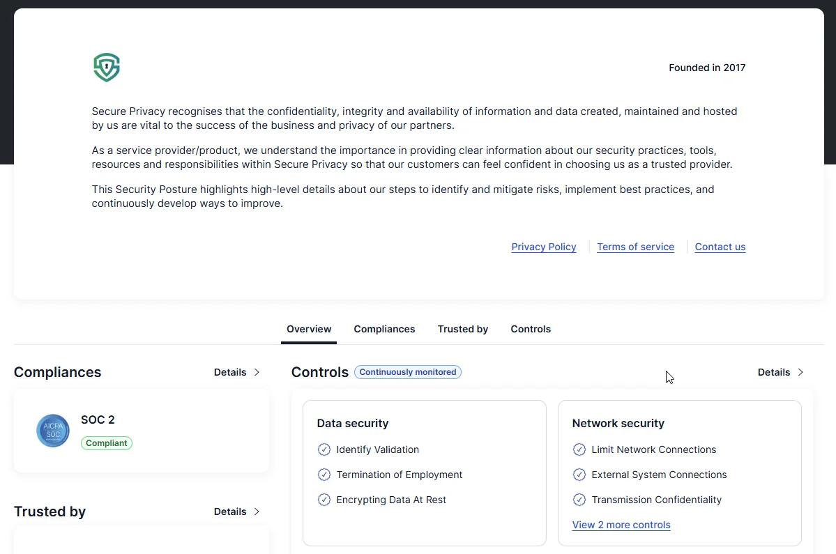Open the Controls tab
836x554 pixels.
pos(530,328)
